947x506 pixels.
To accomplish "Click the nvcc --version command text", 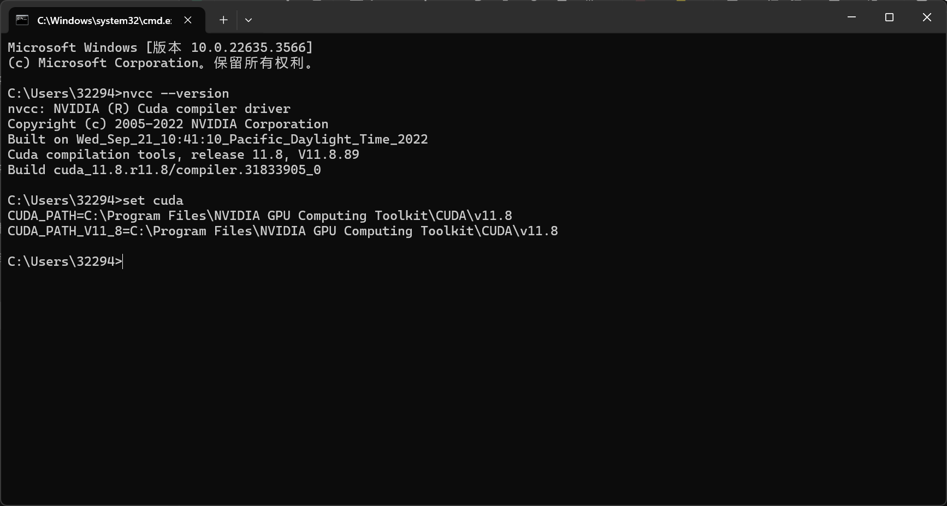I will (175, 93).
